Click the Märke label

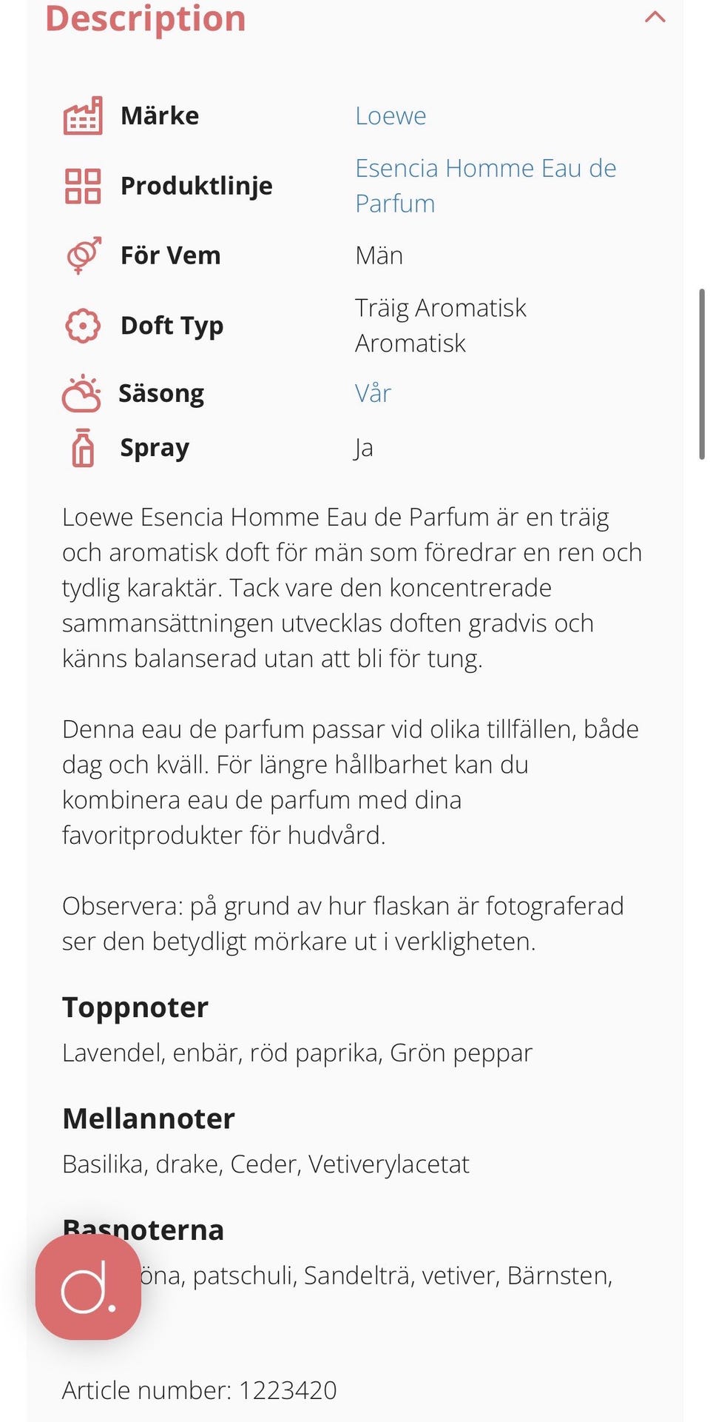(x=160, y=115)
